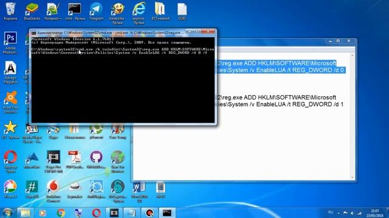
Task: Open the network signal tray icon
Action: (x=359, y=213)
